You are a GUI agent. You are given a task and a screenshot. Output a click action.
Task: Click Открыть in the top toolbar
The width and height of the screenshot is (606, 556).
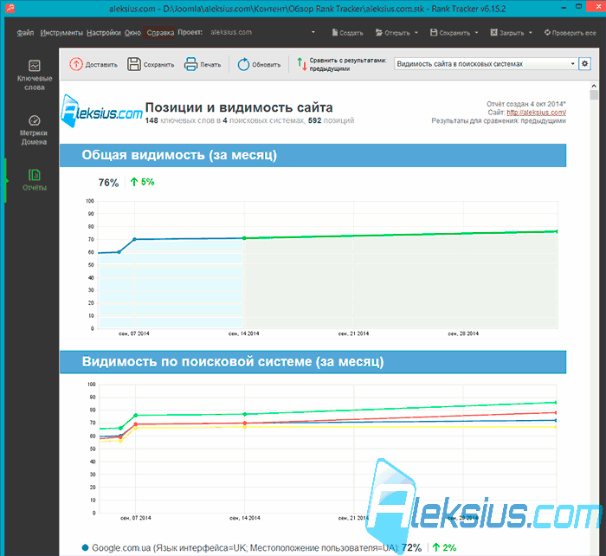point(393,33)
